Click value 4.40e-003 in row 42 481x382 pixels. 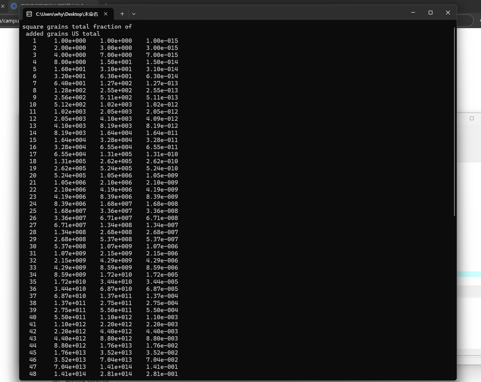pyautogui.click(x=162, y=331)
